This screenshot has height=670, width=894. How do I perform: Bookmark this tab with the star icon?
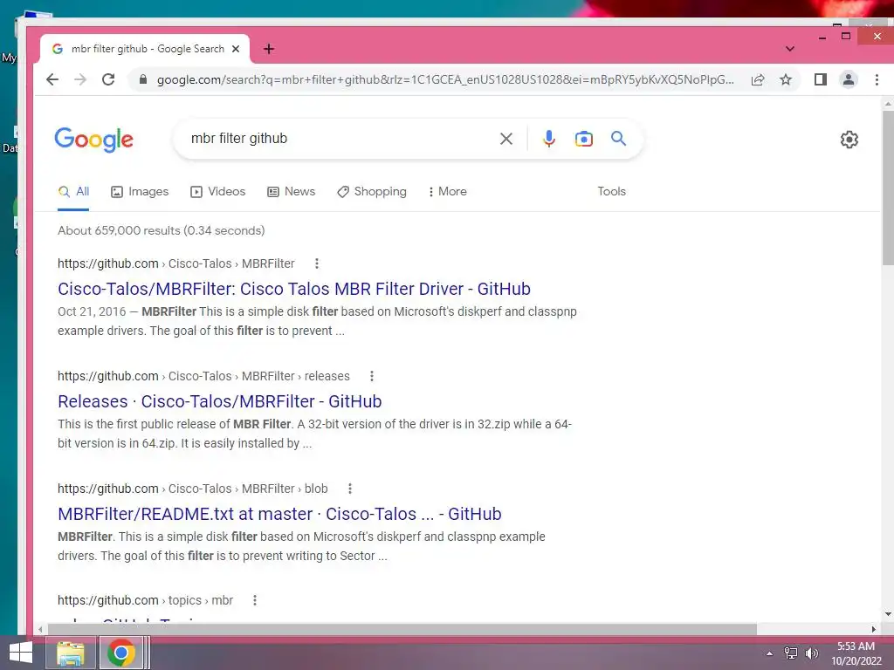[x=786, y=79]
